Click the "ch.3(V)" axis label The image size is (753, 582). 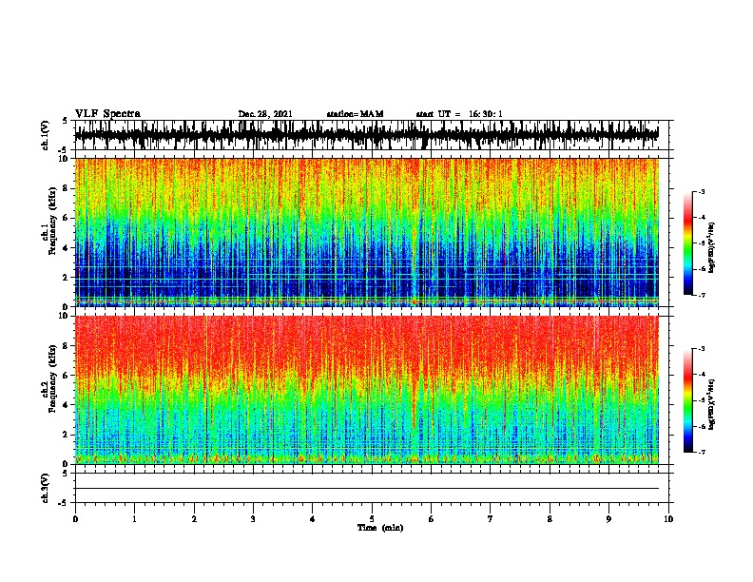pos(46,488)
